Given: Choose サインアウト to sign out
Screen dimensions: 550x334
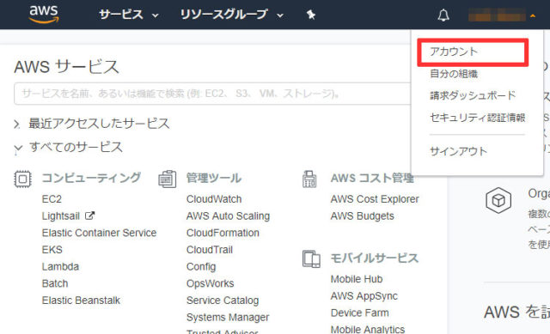Looking at the screenshot, I should click(458, 151).
